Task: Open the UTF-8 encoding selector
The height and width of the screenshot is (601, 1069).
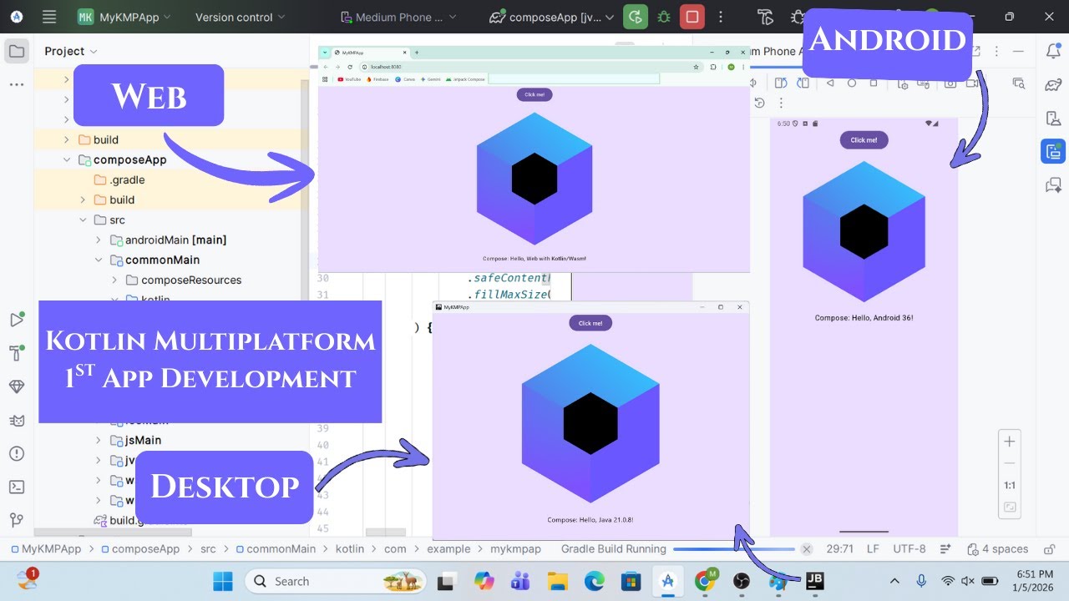Action: (909, 549)
